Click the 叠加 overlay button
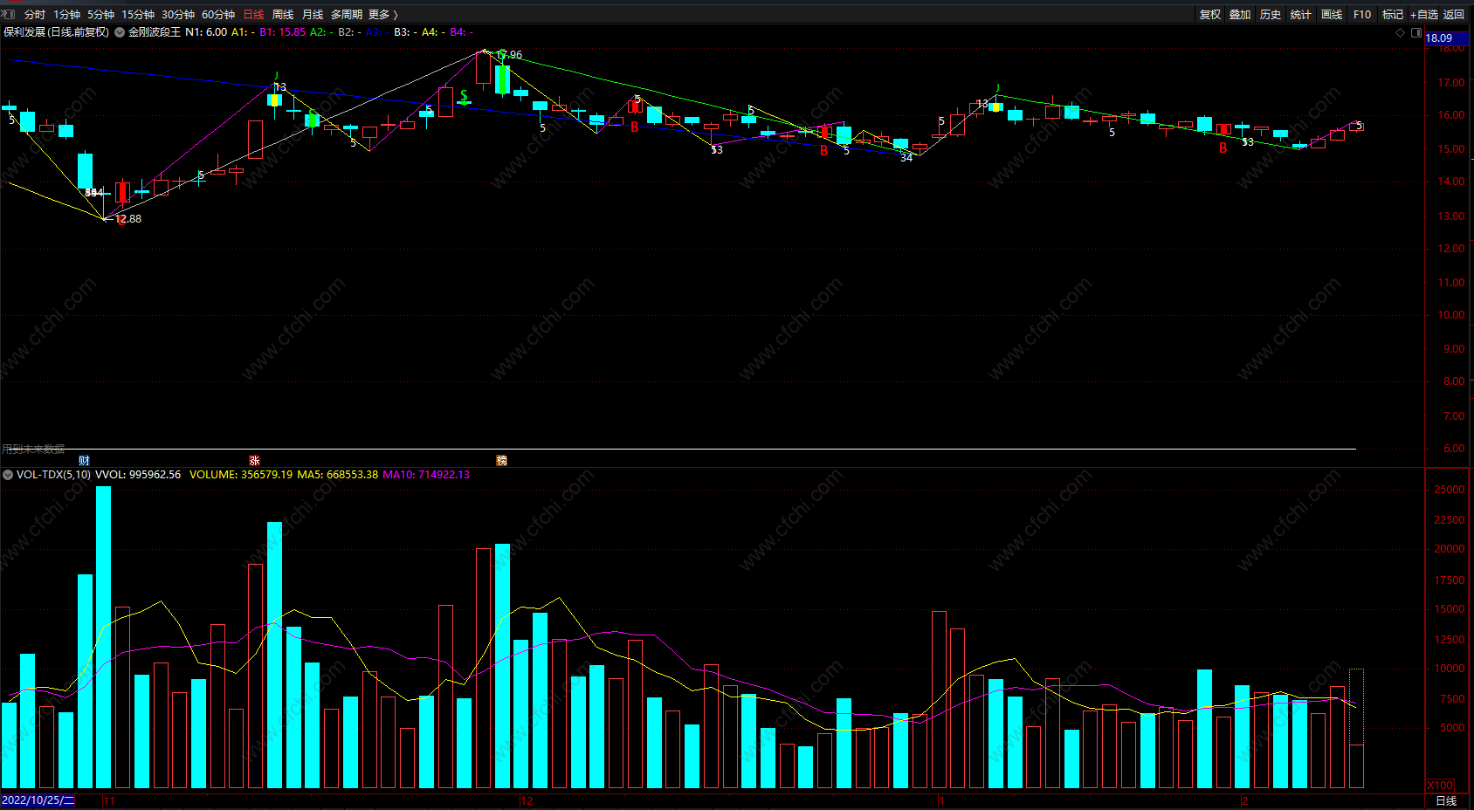Screen dimensions: 1474x810 coord(1240,15)
